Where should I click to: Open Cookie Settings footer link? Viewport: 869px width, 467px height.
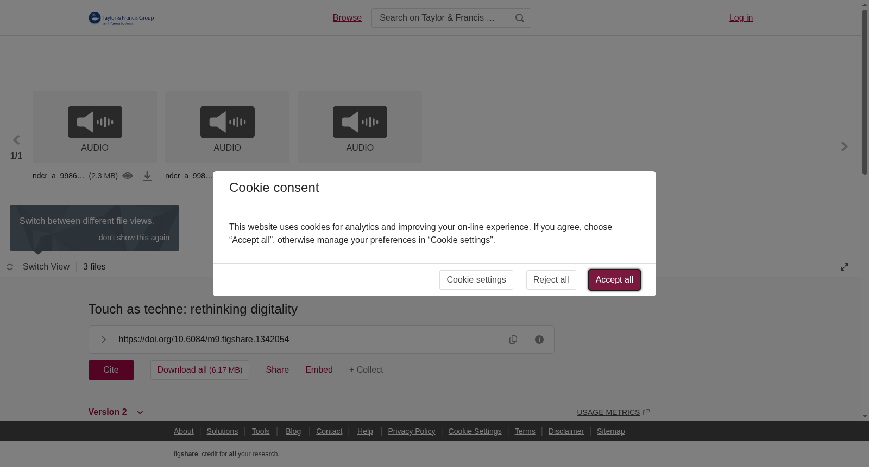pyautogui.click(x=475, y=431)
